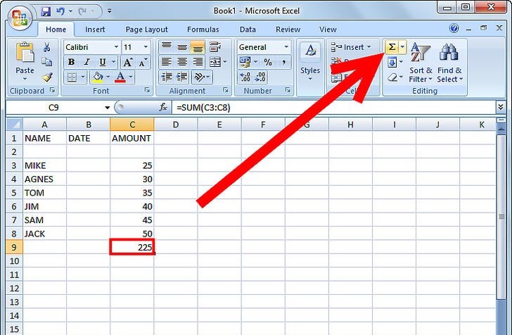Click in the formula bar text

pyautogui.click(x=333, y=108)
